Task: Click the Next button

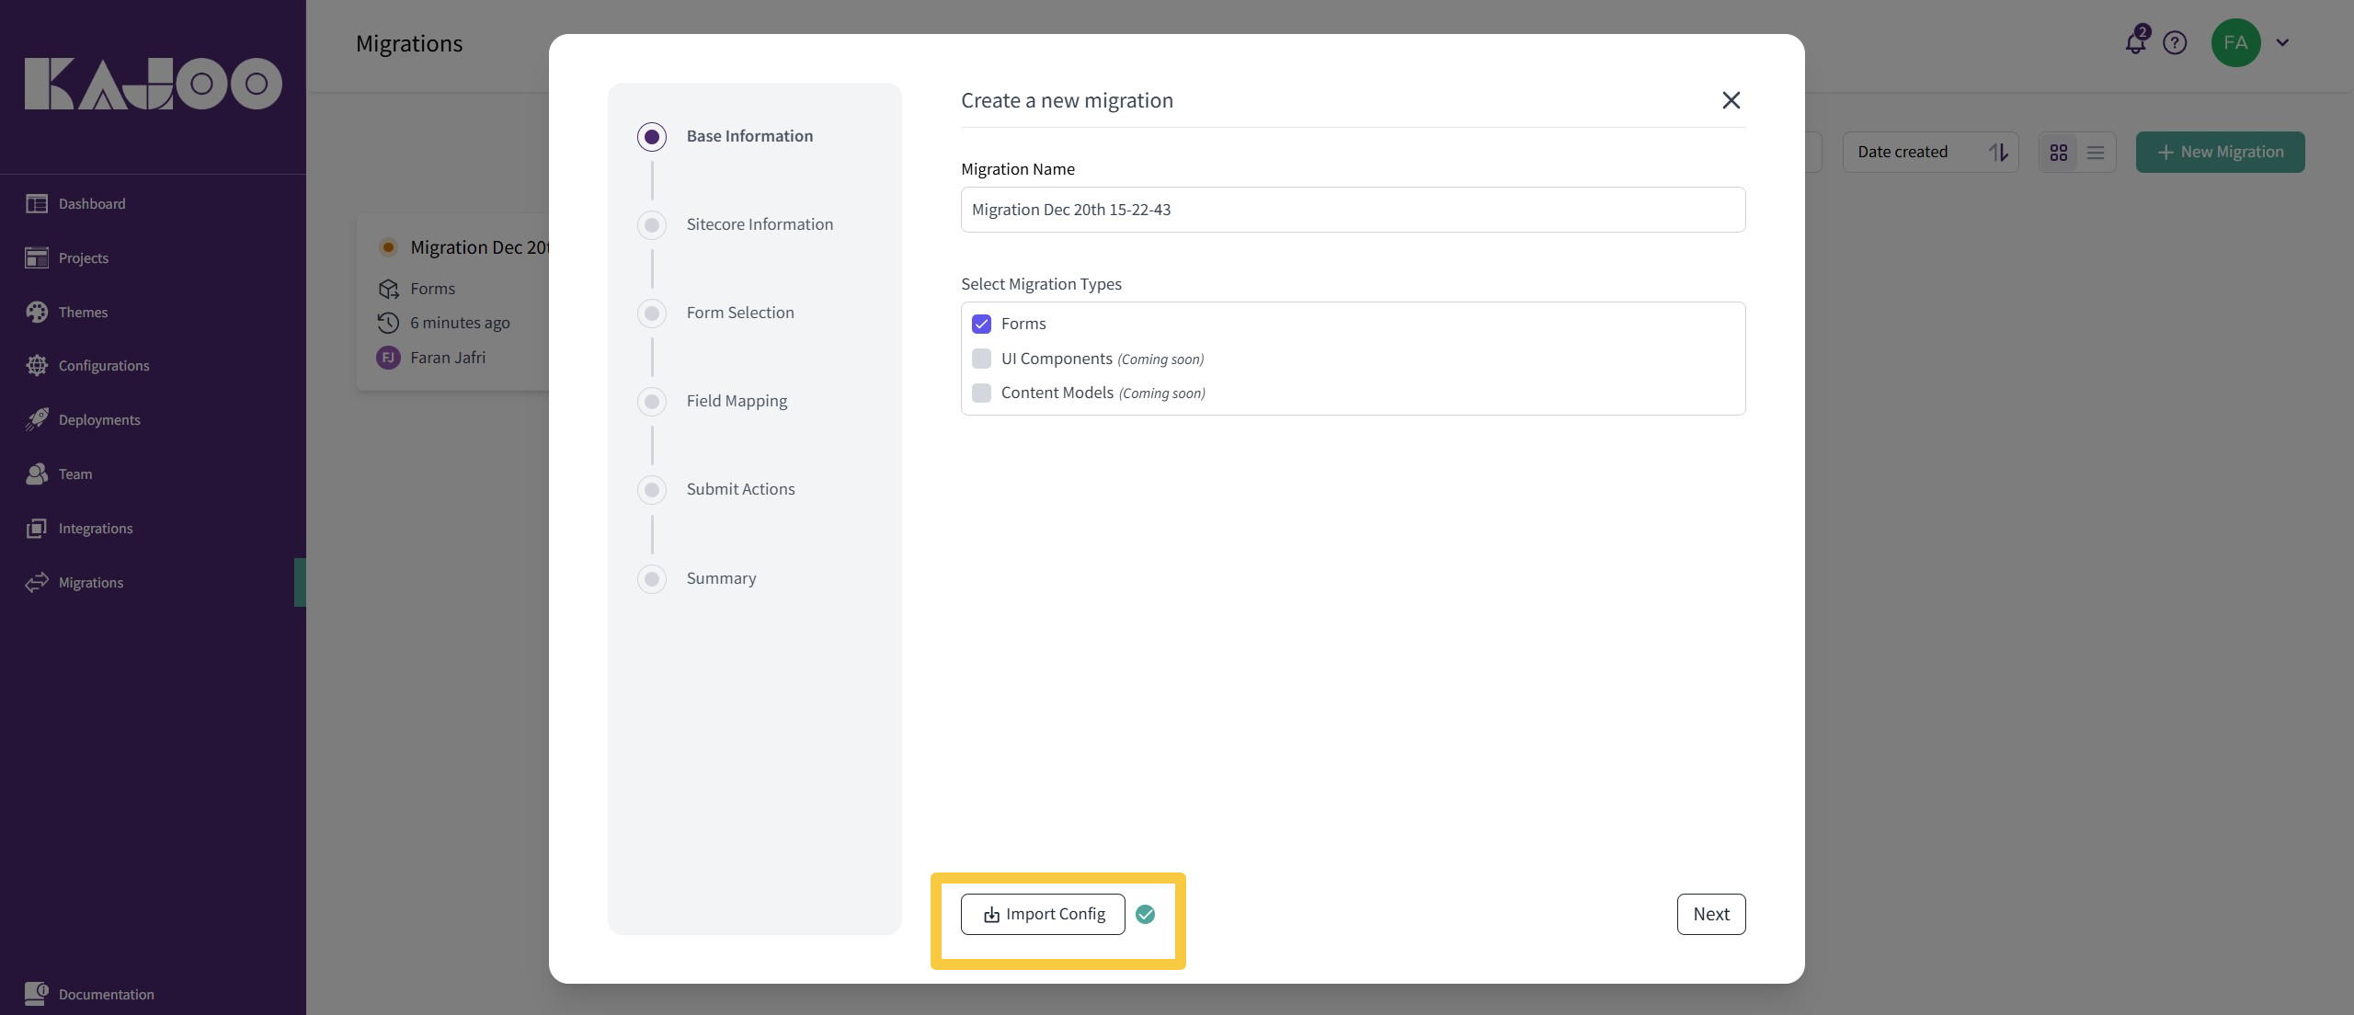Action: pyautogui.click(x=1710, y=914)
